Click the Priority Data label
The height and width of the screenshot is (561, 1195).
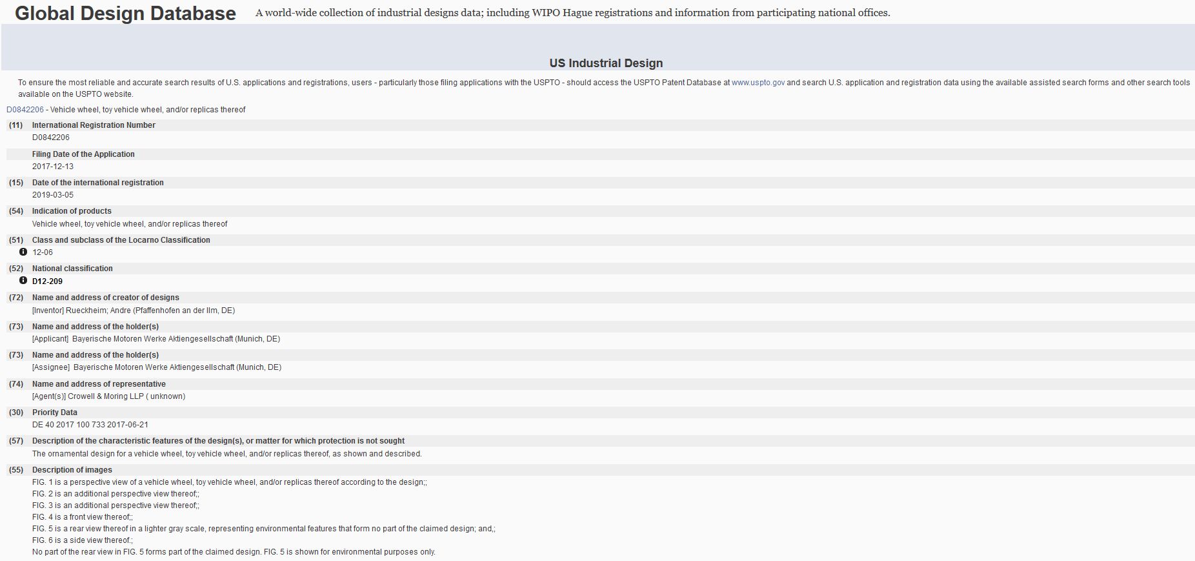(55, 413)
